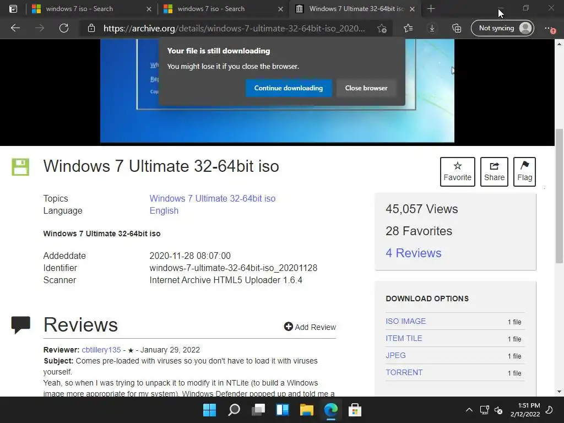The image size is (564, 423).
Task: Select ISO IMAGE download option
Action: pyautogui.click(x=406, y=321)
